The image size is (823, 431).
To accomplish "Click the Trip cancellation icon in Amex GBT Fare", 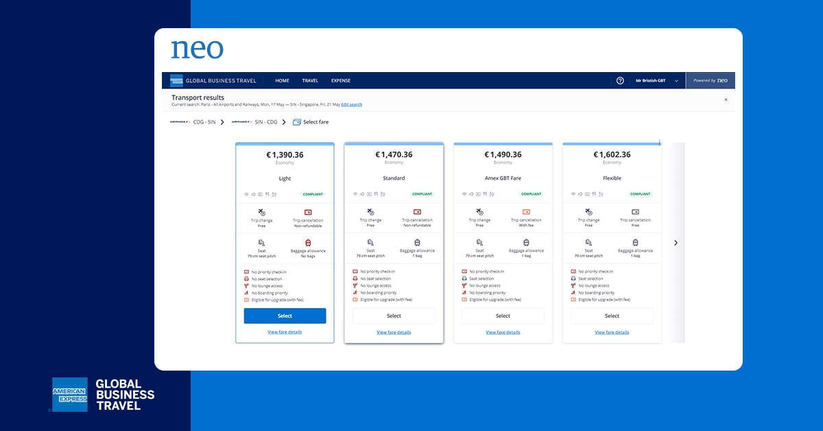I will pyautogui.click(x=526, y=212).
